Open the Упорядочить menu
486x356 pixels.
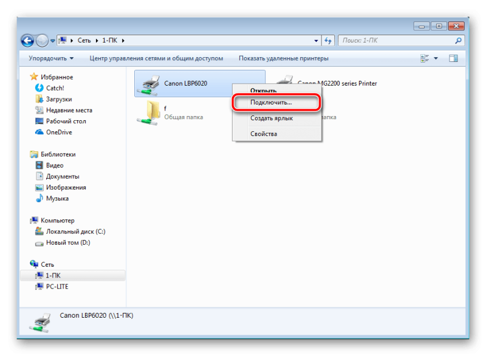point(51,58)
